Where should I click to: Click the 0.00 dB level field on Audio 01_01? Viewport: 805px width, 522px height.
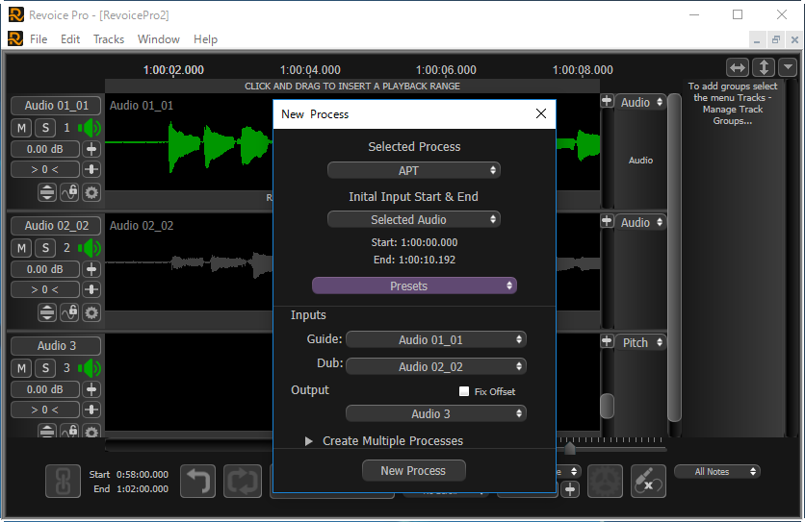45,149
